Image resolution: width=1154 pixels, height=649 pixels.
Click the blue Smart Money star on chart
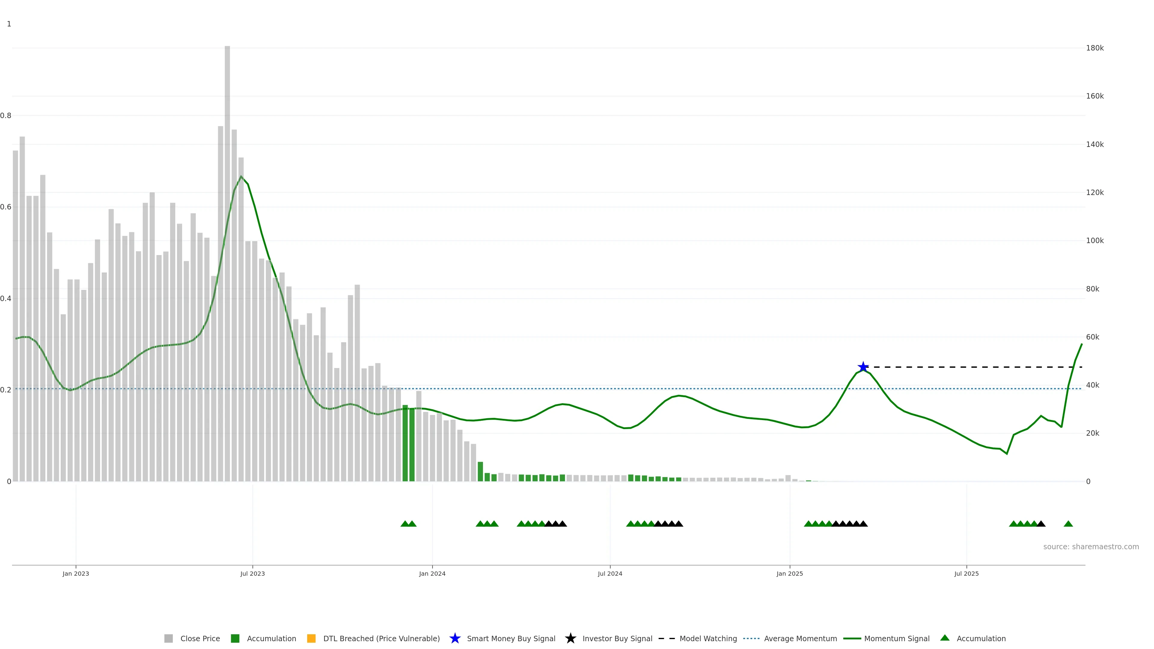click(863, 367)
